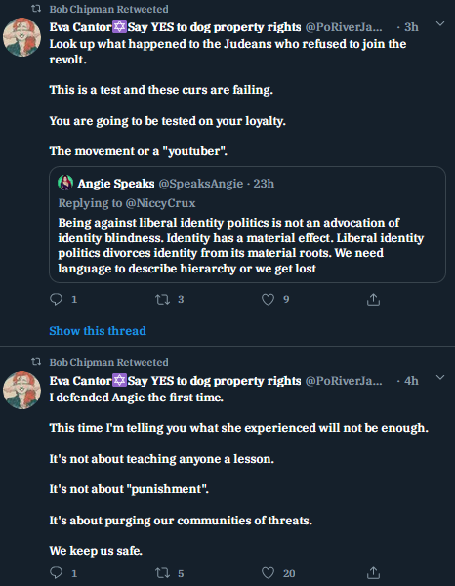Open the top Bob Chipman Retweeted label

click(108, 9)
